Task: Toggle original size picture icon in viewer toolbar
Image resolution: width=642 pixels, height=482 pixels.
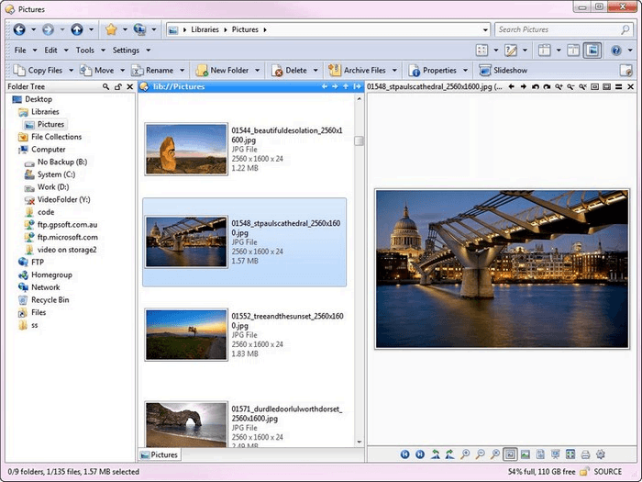Action: tap(526, 454)
